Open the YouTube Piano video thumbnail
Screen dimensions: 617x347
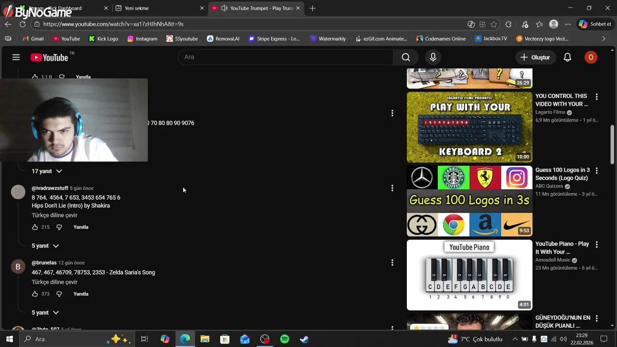click(469, 275)
